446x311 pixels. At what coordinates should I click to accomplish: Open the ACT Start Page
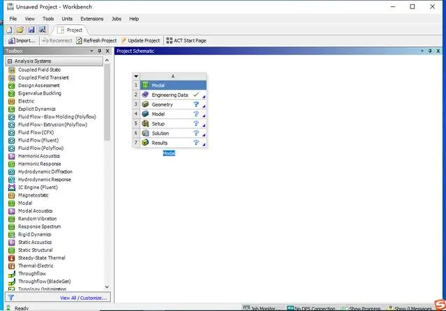pyautogui.click(x=186, y=40)
